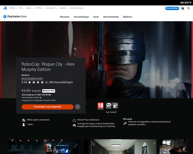Click the Bespaar 90% discount badge
The image size is (193, 154).
pyautogui.click(x=49, y=91)
